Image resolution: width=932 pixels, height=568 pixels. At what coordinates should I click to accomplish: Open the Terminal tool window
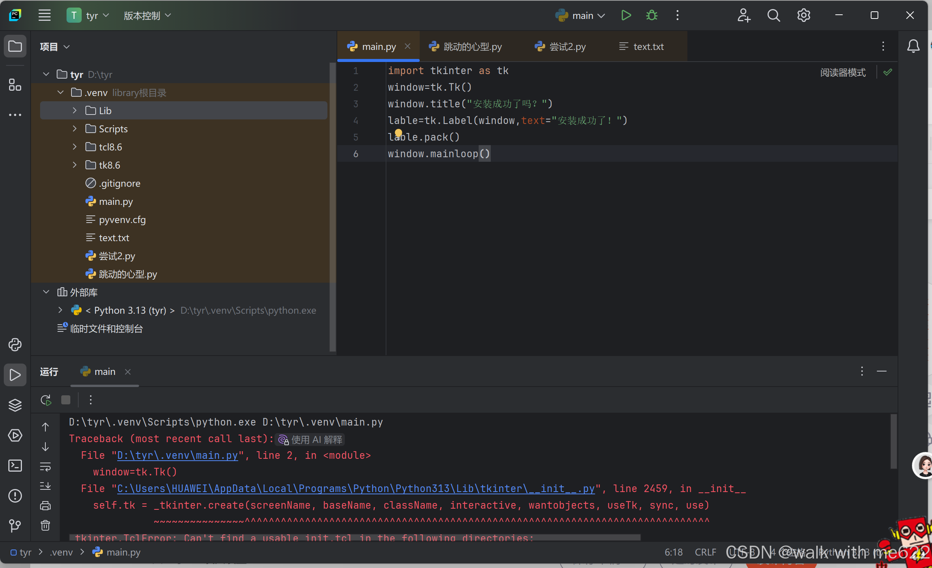(x=15, y=466)
